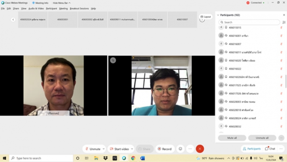The image size is (287, 162).
Task: Start video with the camera button
Action: [119, 149]
